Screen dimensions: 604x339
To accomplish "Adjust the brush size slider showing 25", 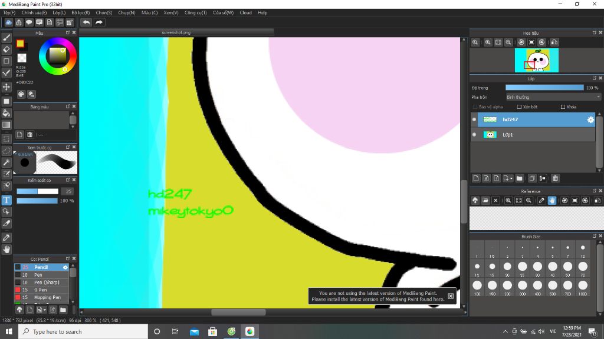I will (37, 191).
